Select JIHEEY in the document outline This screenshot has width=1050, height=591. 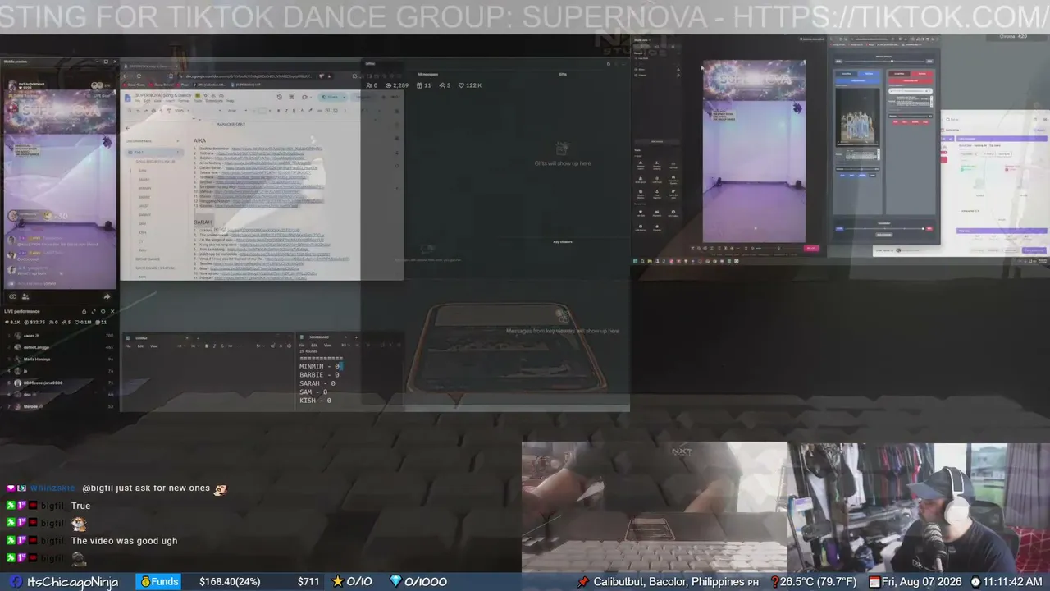click(144, 206)
